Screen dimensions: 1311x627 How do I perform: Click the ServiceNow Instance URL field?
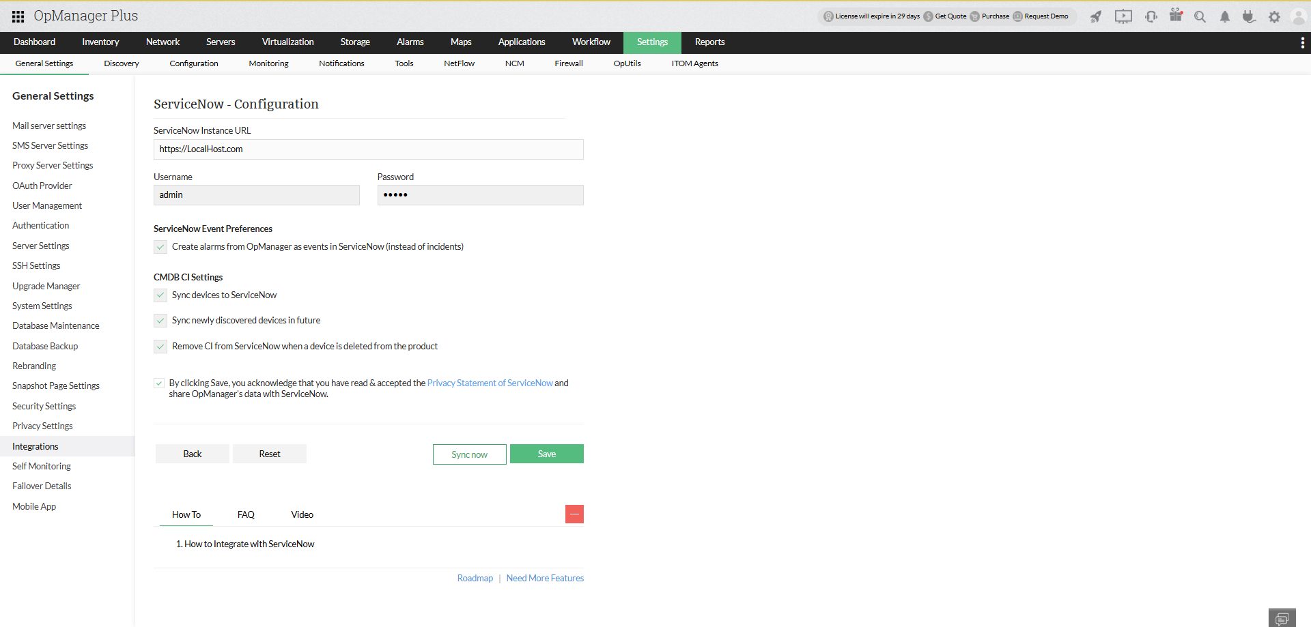369,149
